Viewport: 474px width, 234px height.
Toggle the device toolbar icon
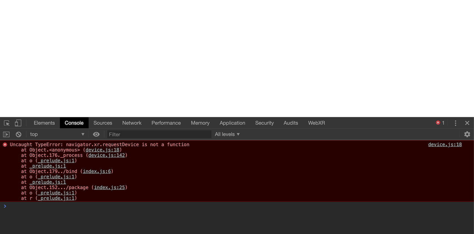[18, 123]
